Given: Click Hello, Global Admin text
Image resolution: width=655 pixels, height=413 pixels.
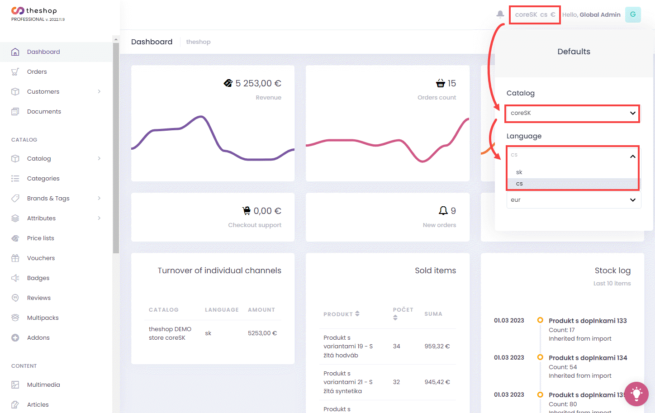Looking at the screenshot, I should pyautogui.click(x=591, y=14).
